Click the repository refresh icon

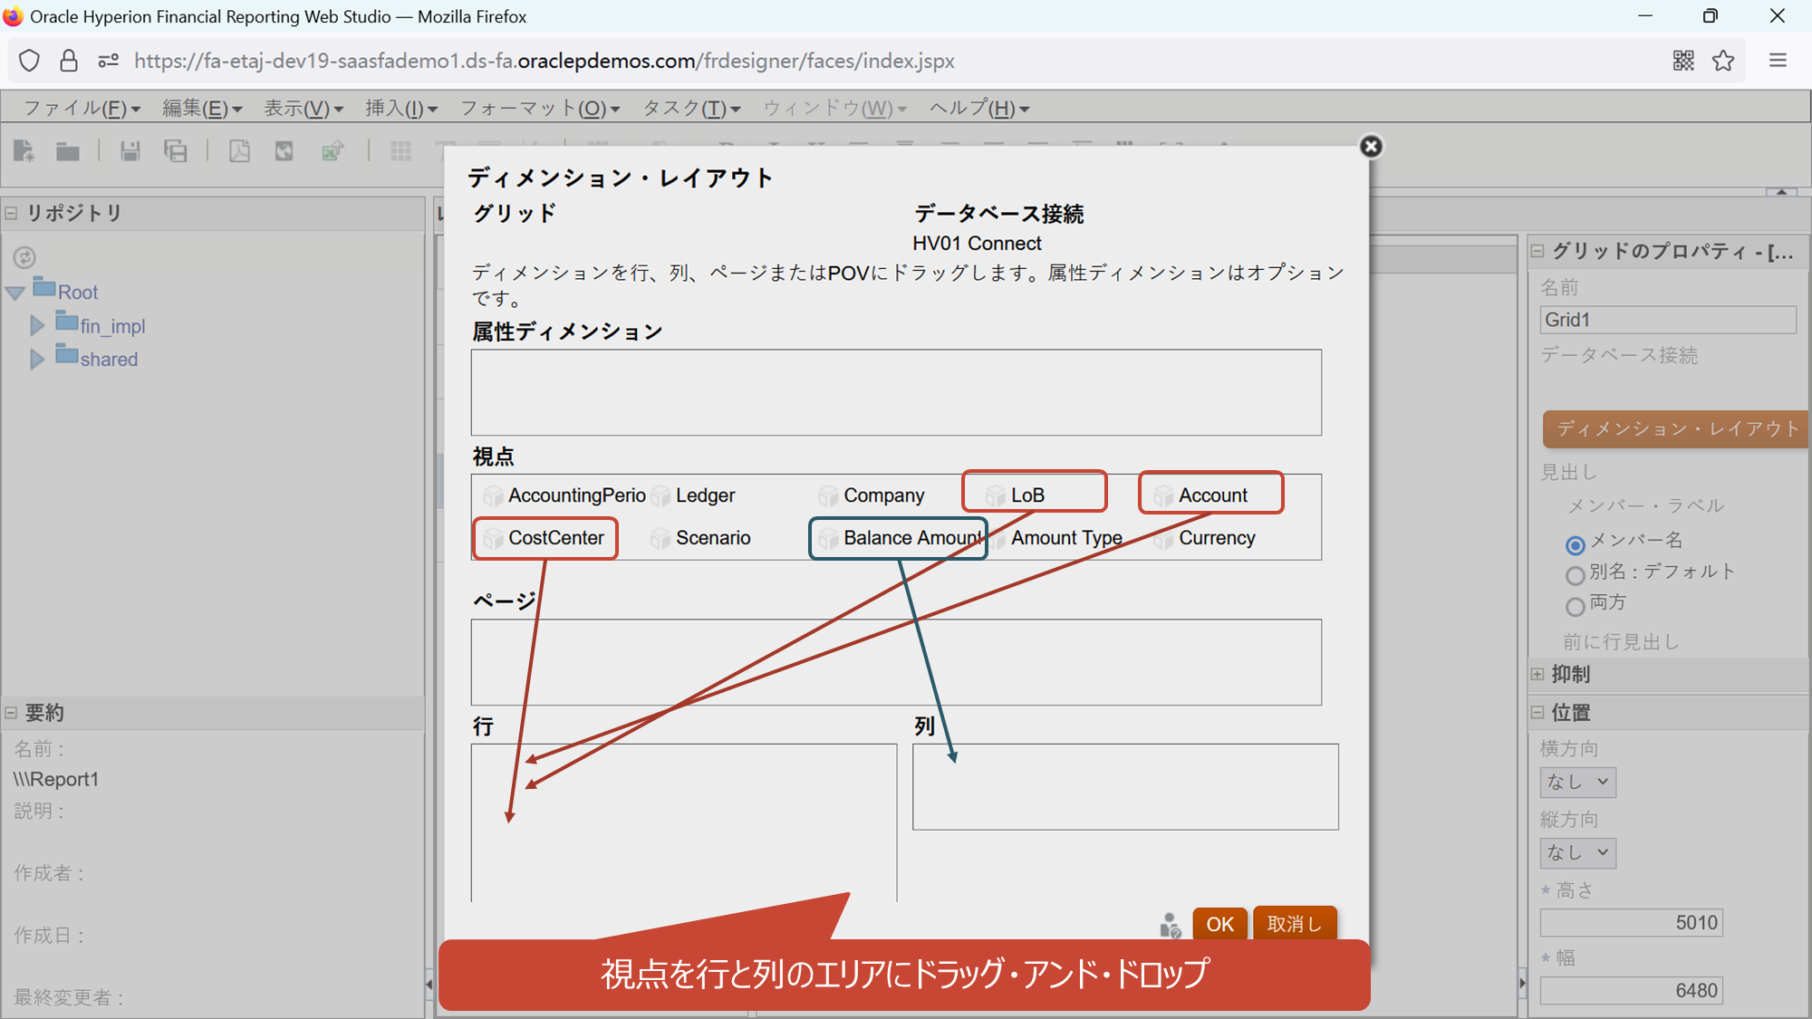(24, 257)
